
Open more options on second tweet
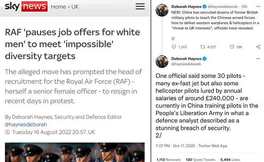coord(258,59)
